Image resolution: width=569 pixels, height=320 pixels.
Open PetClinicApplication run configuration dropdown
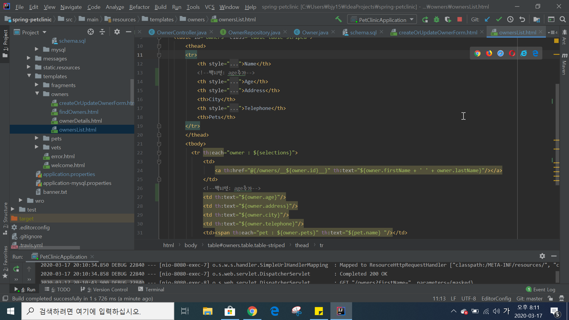pos(382,20)
